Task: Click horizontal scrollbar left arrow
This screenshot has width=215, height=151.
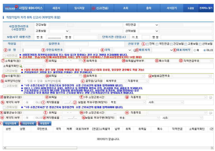Action: pyautogui.click(x=4, y=148)
